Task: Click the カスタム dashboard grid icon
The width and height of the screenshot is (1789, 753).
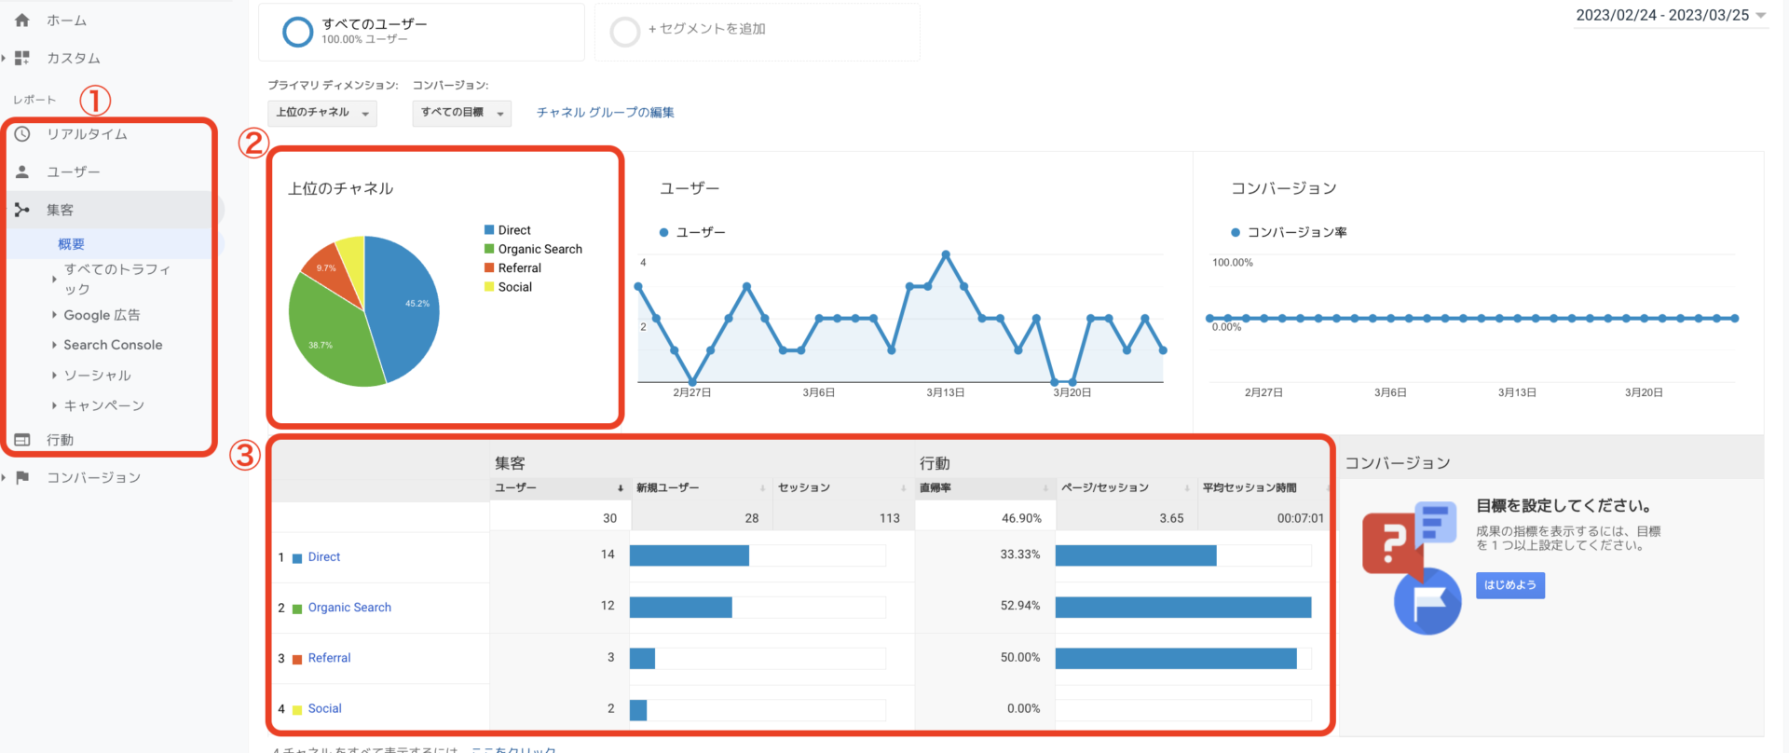Action: (22, 58)
